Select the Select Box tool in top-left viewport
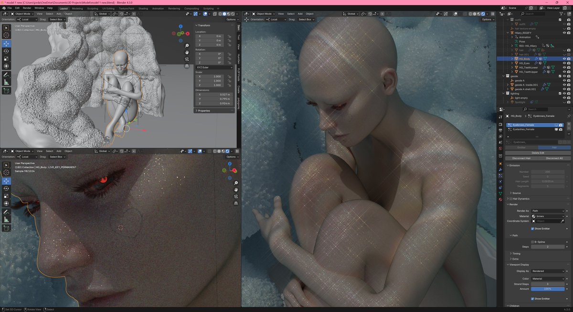Screen dimensions: 573x312 click(x=6, y=28)
